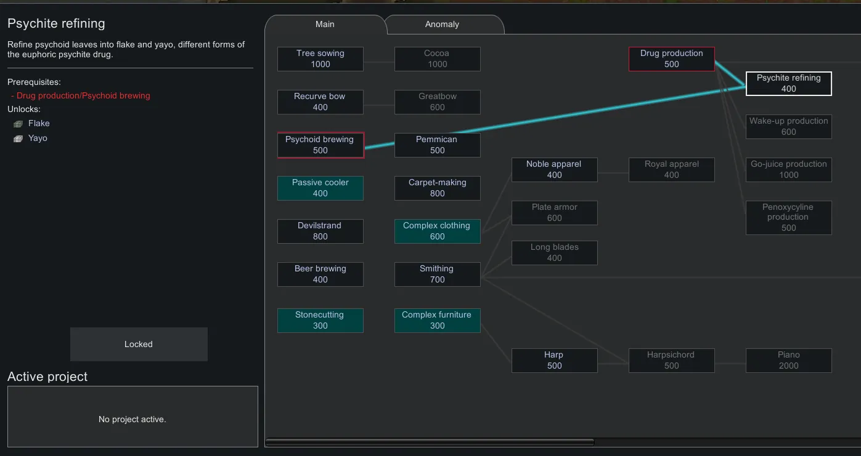Select the Go-juice production research node
The height and width of the screenshot is (456, 861).
[788, 170]
